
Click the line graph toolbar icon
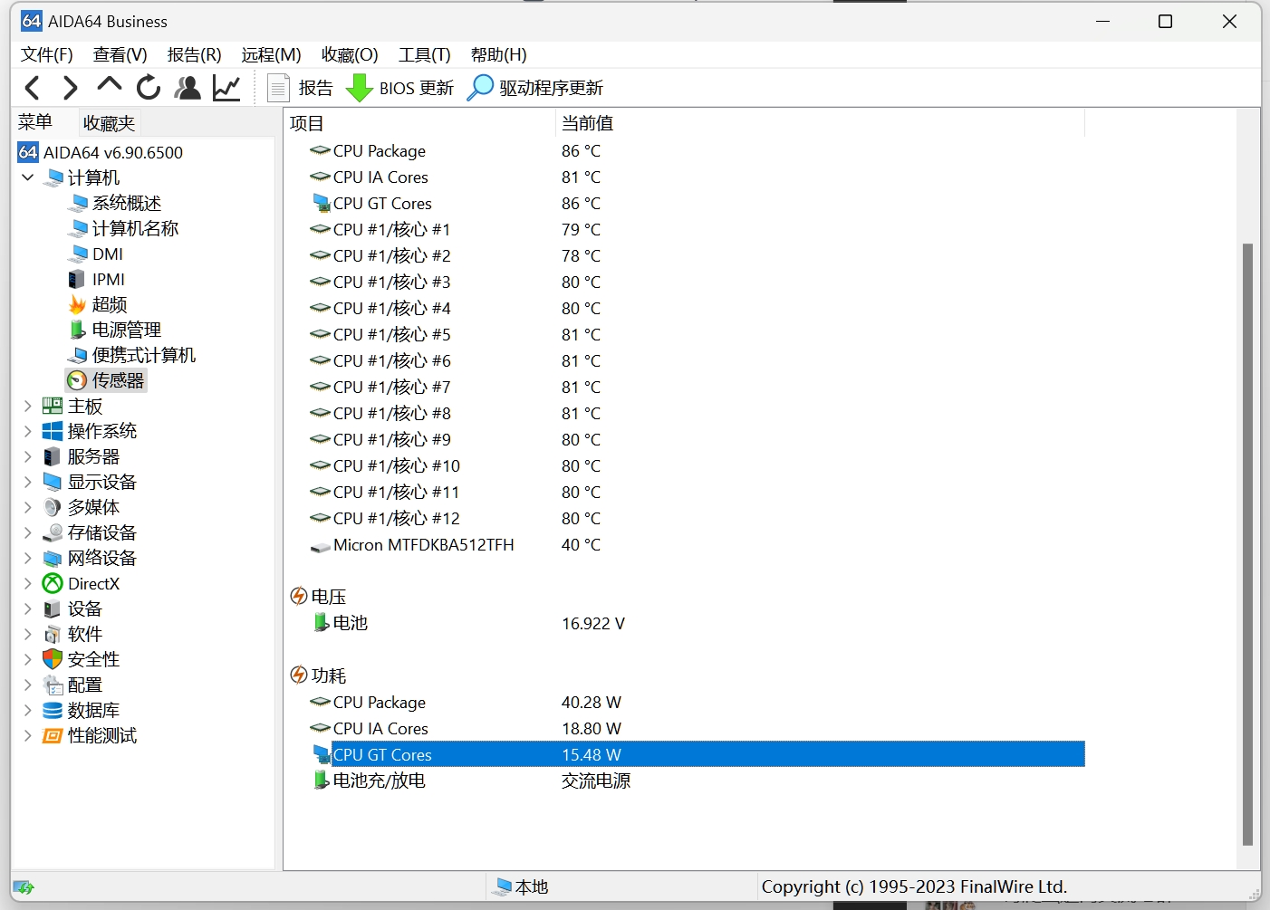226,88
